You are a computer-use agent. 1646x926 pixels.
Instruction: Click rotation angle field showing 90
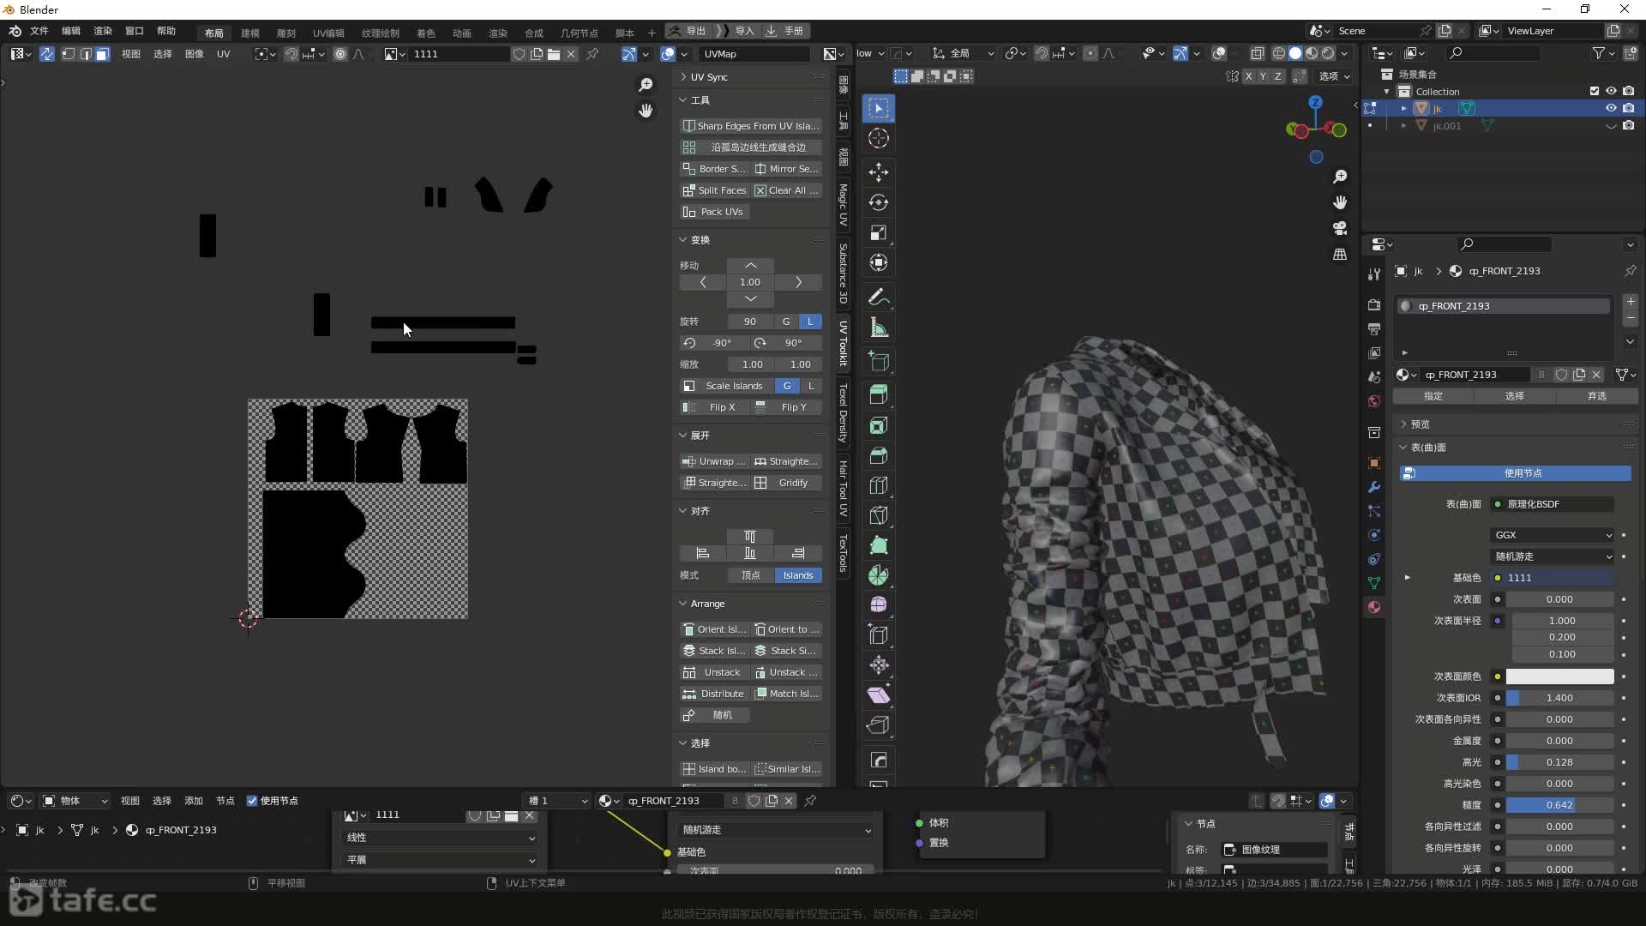coord(750,322)
